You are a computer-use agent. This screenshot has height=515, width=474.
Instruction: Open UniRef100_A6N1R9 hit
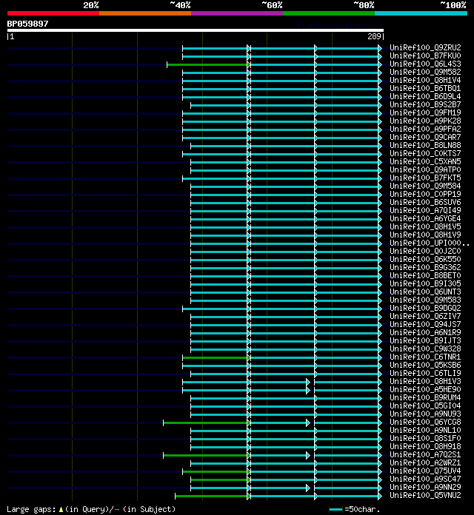coord(425,333)
